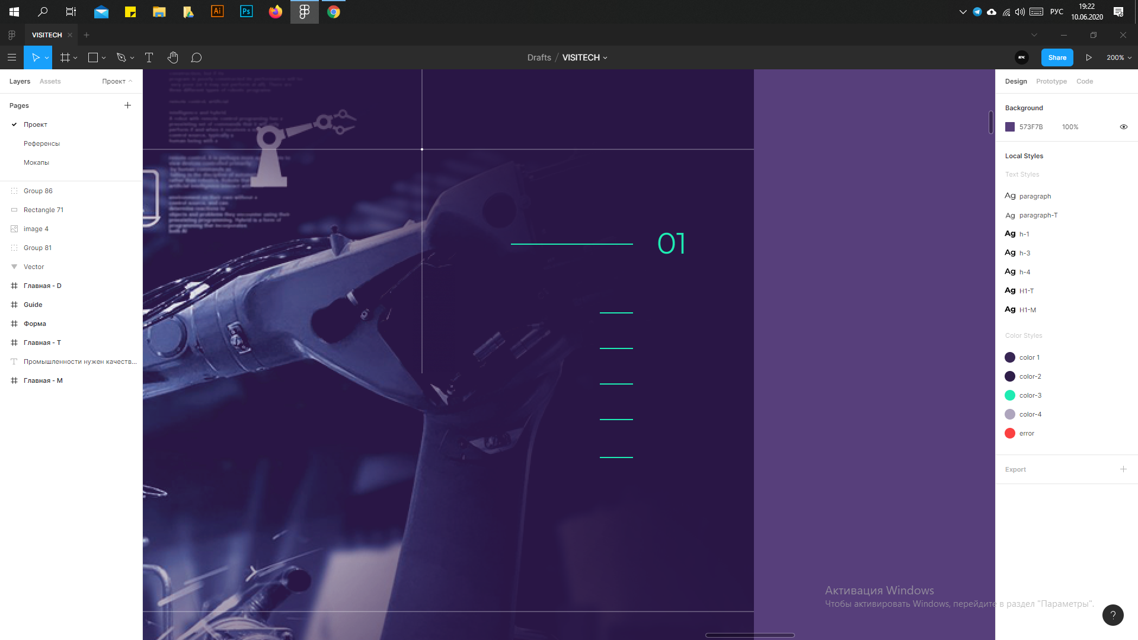This screenshot has height=640, width=1138.
Task: Open Windows Start menu
Action: pos(14,12)
